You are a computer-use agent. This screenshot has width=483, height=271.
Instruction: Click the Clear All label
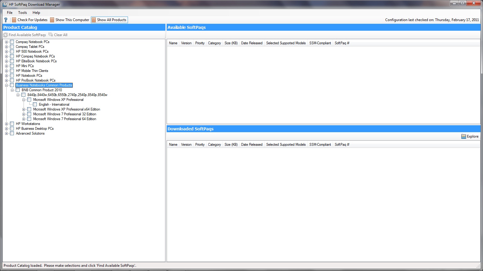61,35
